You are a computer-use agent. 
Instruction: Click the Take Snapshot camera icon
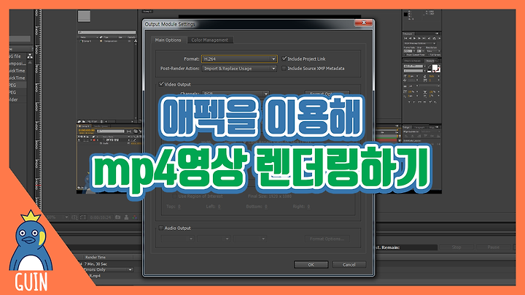coord(118,217)
